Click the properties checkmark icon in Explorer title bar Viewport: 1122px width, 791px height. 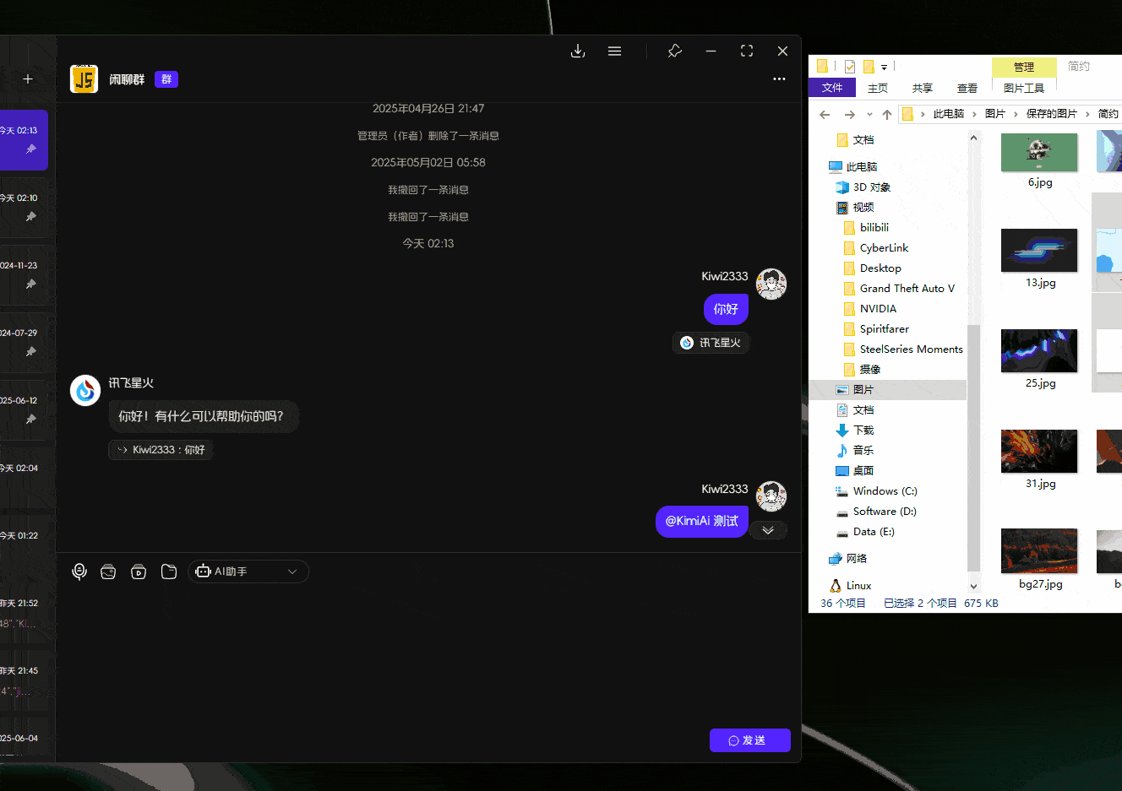point(850,67)
